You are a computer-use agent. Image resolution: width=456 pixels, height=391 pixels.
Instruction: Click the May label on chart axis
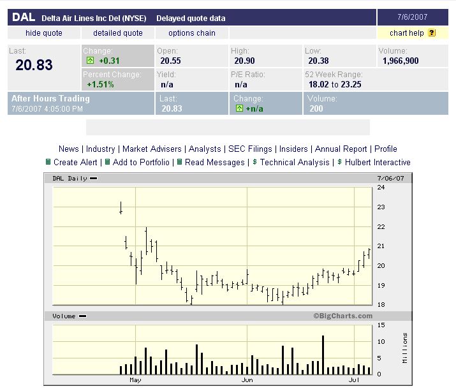tap(135, 380)
